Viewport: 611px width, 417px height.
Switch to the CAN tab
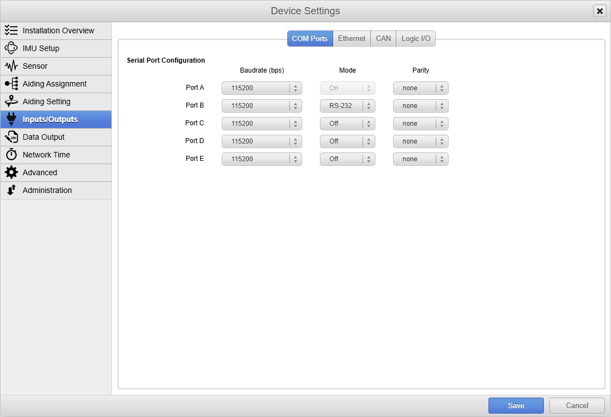pos(383,39)
